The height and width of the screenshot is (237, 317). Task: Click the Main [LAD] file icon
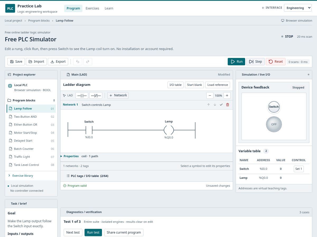coord(68,75)
